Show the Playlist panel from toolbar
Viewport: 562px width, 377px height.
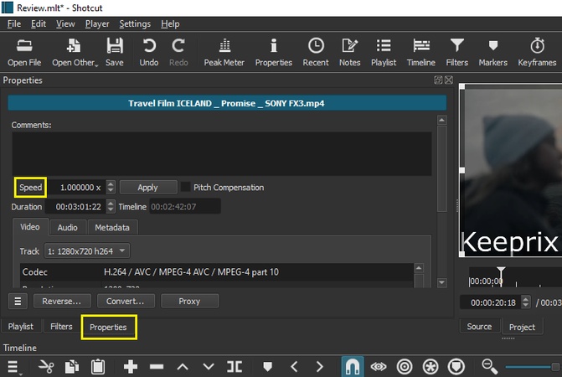pos(384,52)
